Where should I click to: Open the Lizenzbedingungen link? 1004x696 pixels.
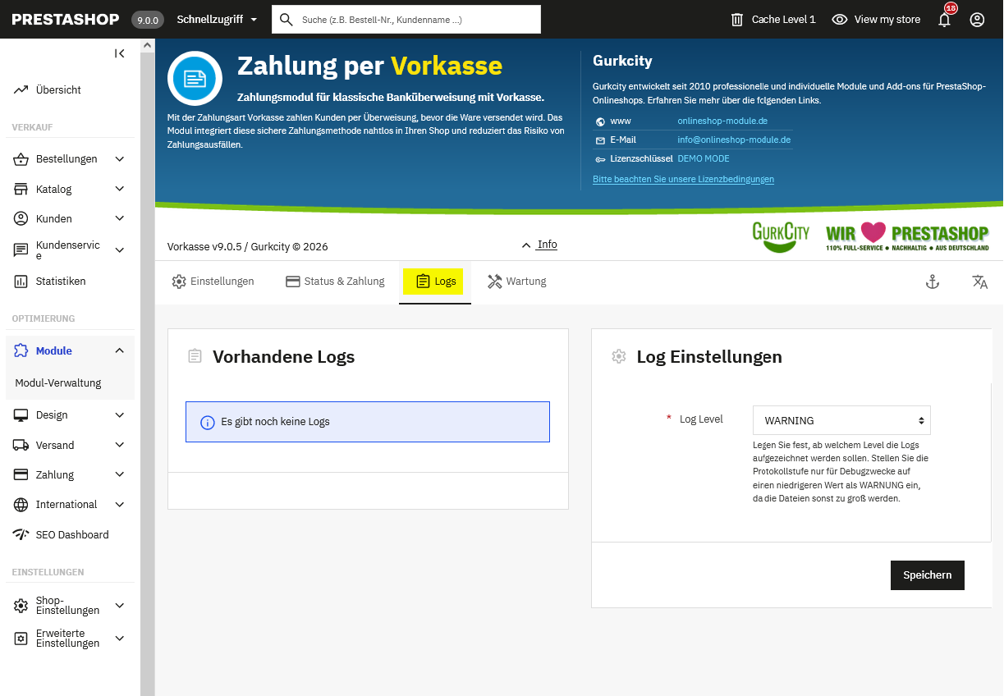point(683,179)
